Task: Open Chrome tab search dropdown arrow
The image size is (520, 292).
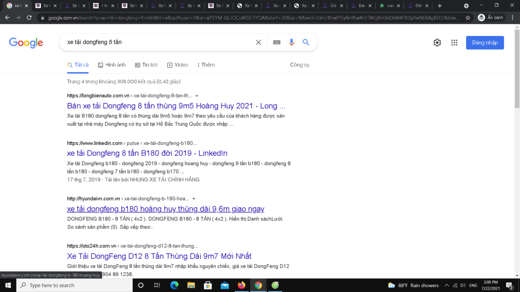Action: (466, 6)
